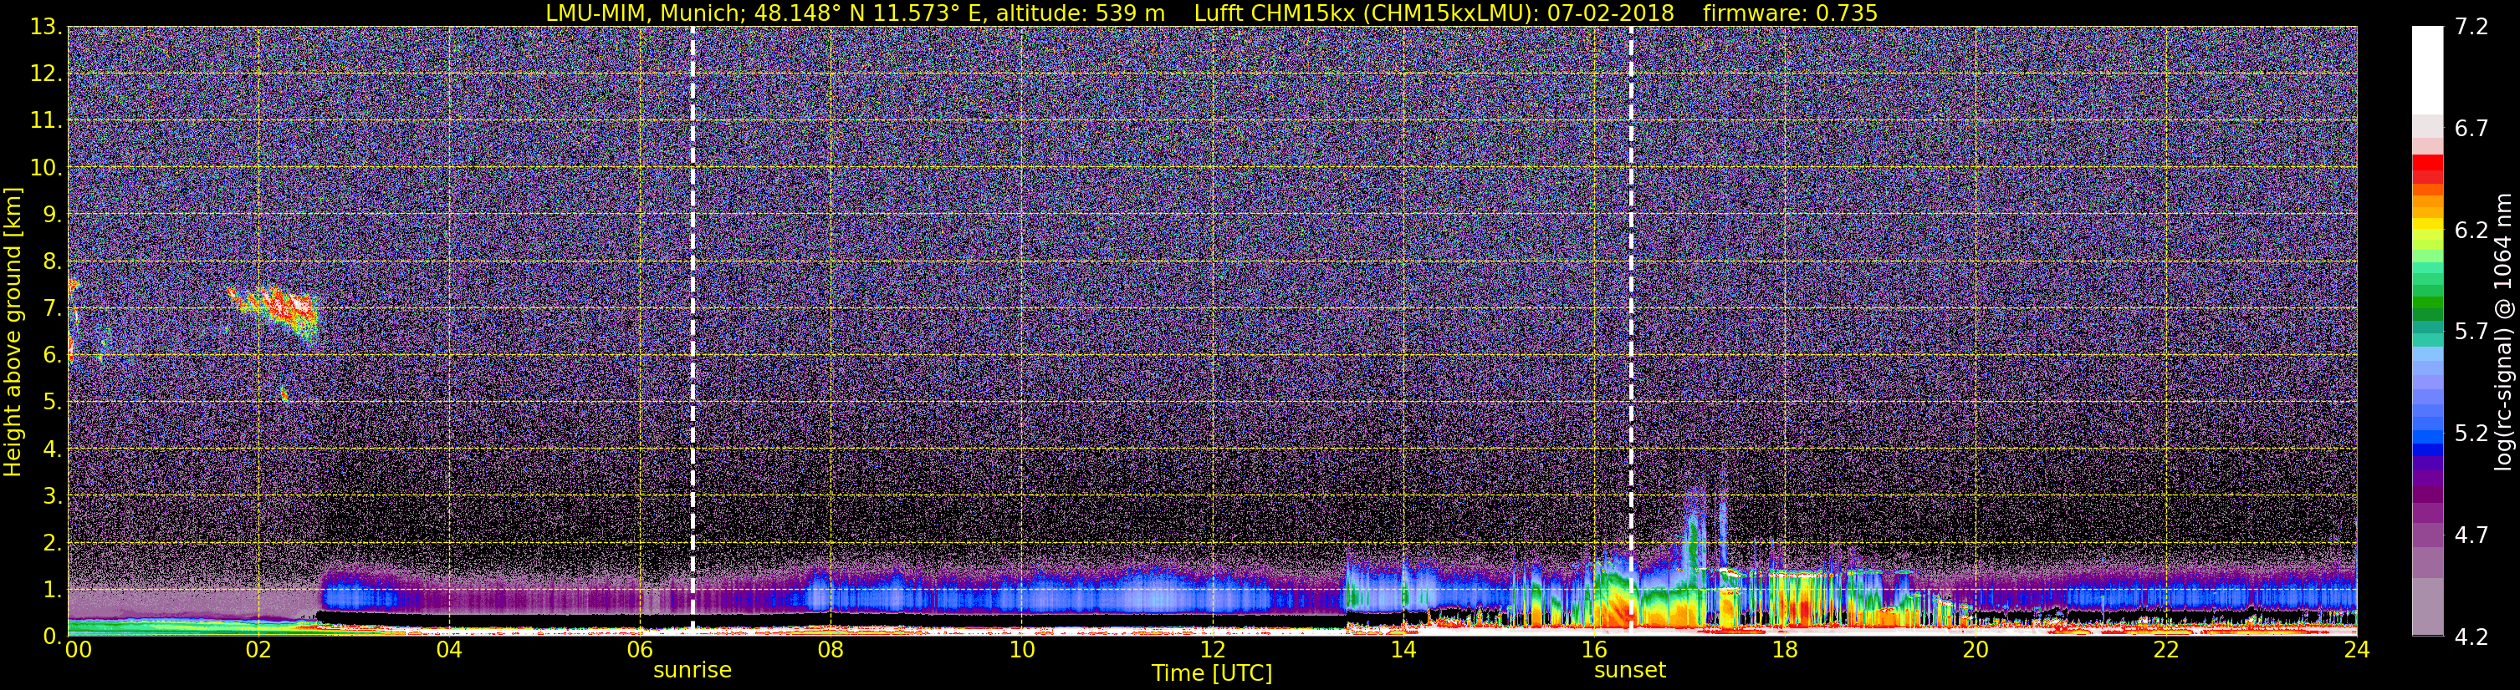Click the time tick label '16'
This screenshot has width=2520, height=690.
tap(1593, 650)
